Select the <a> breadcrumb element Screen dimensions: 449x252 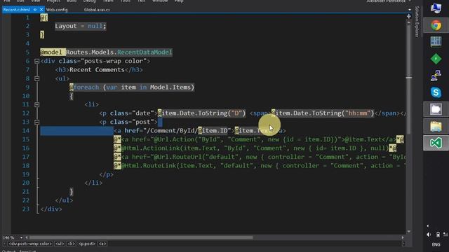click(102, 244)
